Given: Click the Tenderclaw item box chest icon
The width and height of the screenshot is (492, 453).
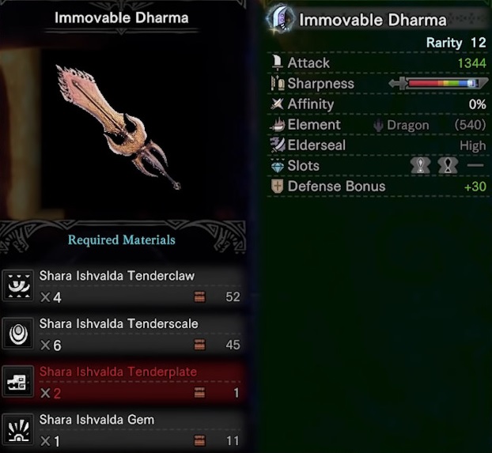Looking at the screenshot, I should [x=199, y=296].
